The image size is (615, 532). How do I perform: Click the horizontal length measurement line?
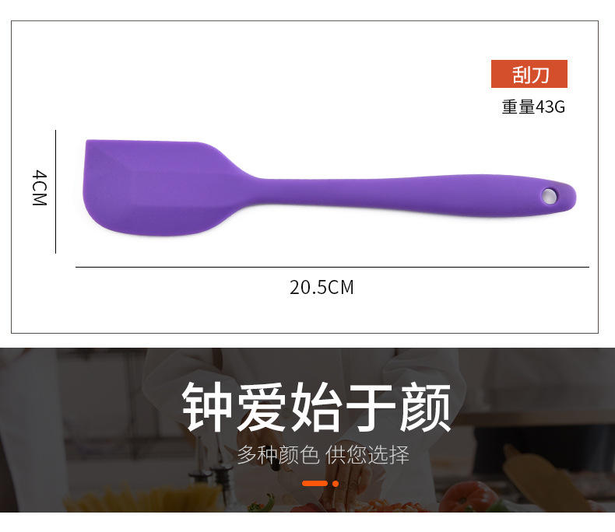pyautogui.click(x=332, y=268)
